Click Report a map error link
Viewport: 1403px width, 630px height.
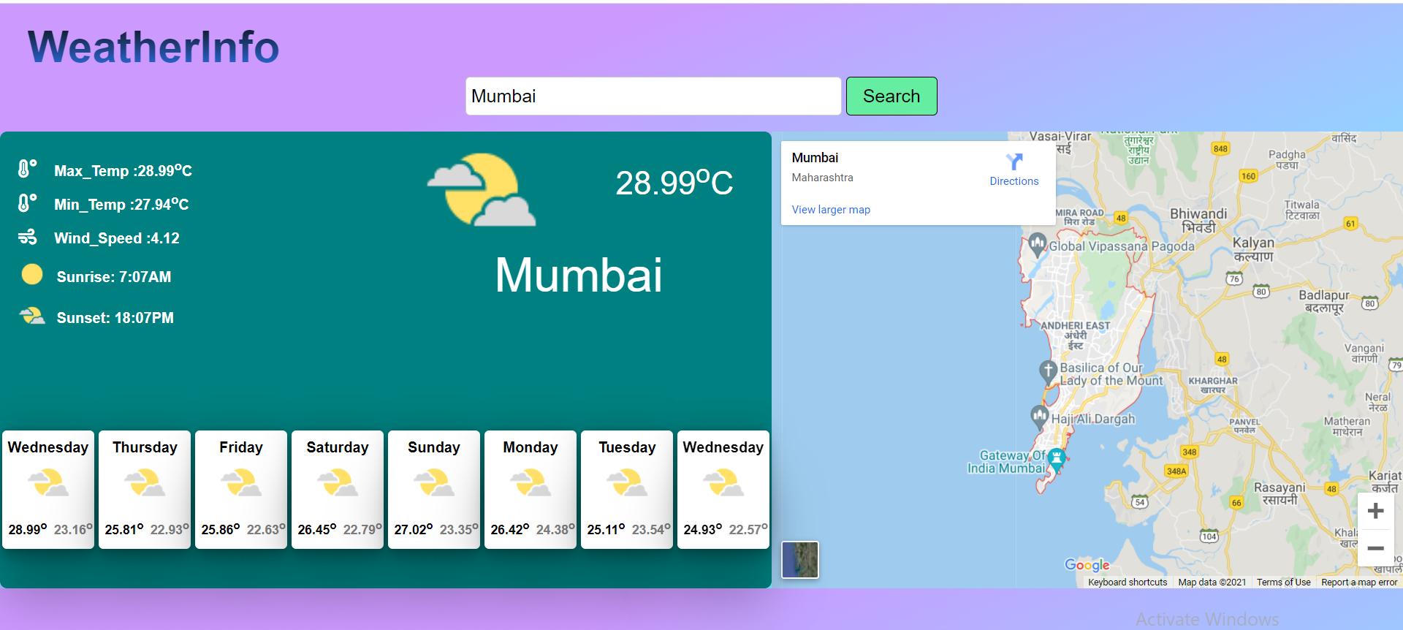click(1359, 582)
